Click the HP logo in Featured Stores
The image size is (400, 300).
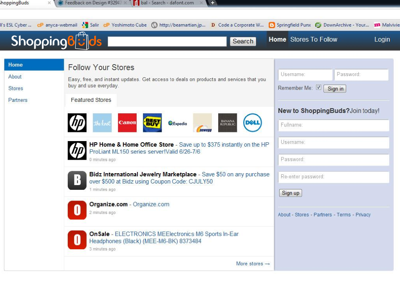(x=77, y=123)
